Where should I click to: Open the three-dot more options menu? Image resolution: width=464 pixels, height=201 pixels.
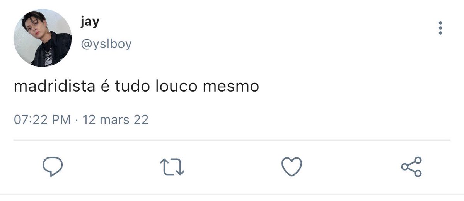(440, 28)
